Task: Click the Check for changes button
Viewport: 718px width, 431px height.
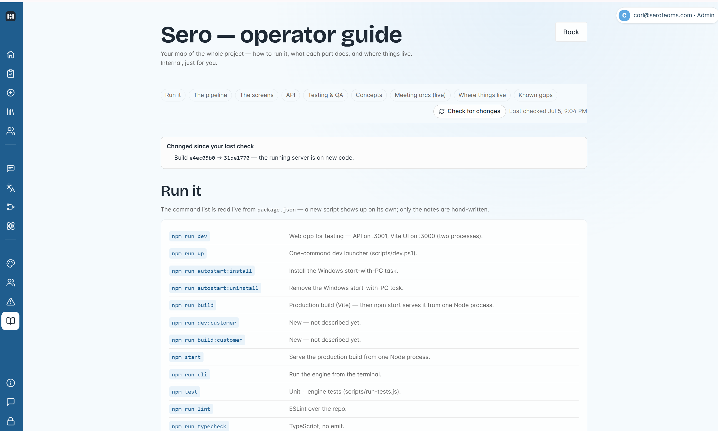Action: click(x=469, y=111)
